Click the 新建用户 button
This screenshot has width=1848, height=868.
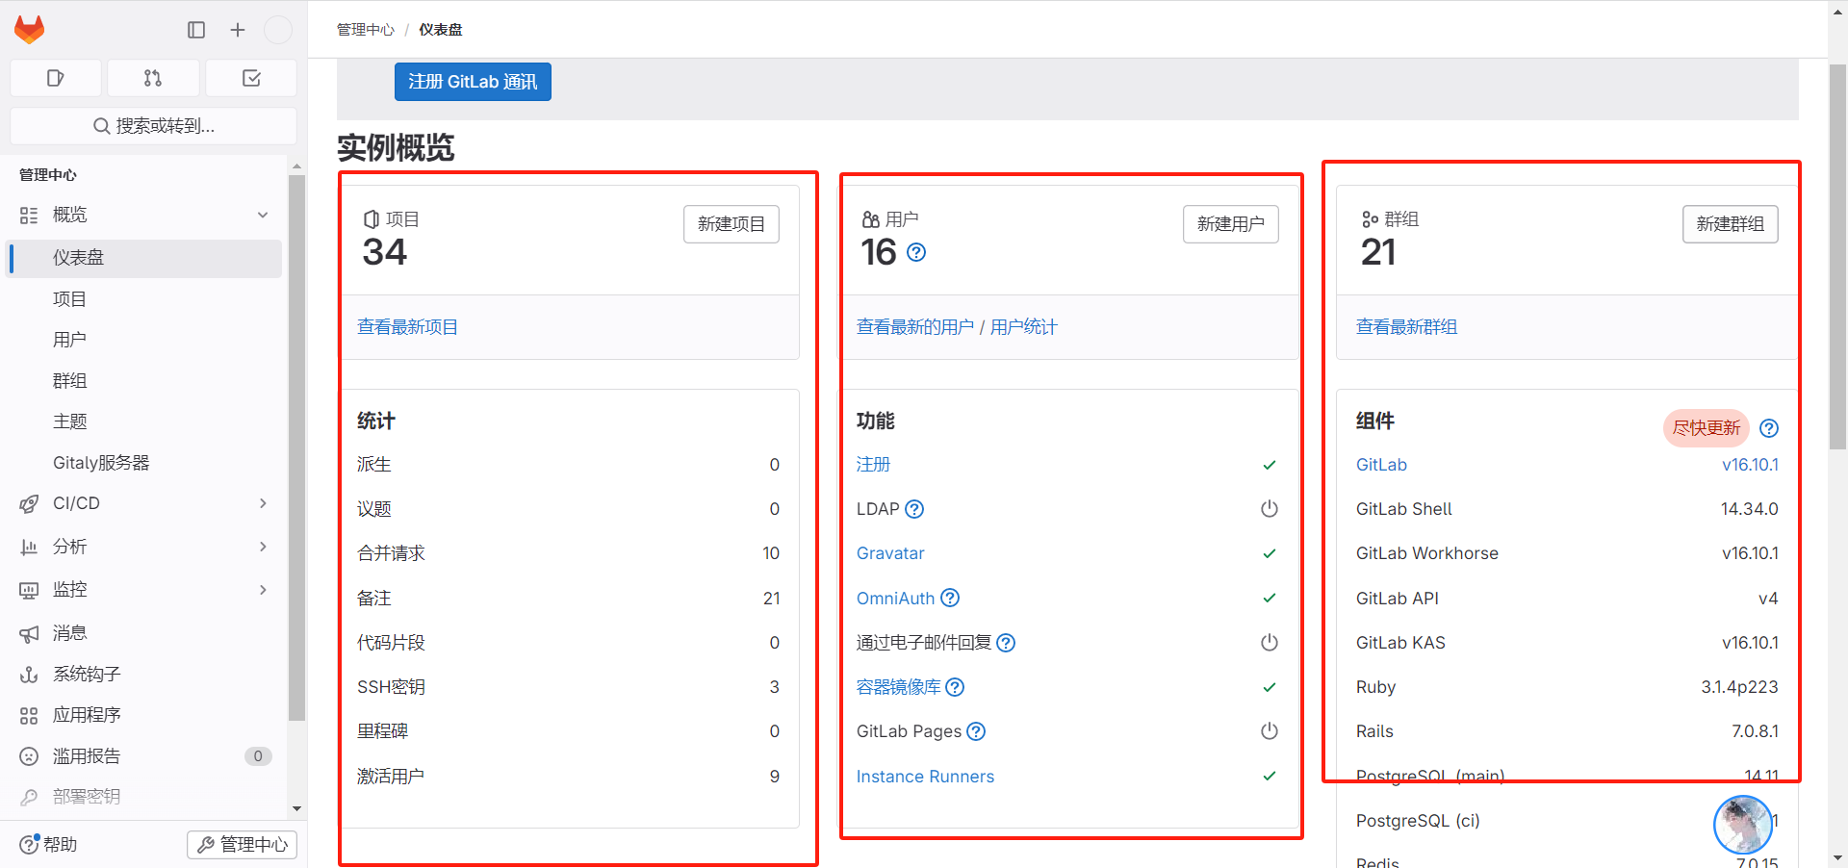click(1231, 224)
